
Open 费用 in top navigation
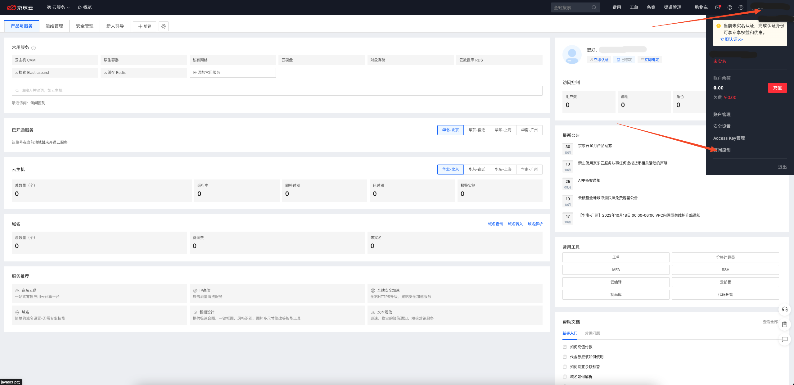[616, 7]
